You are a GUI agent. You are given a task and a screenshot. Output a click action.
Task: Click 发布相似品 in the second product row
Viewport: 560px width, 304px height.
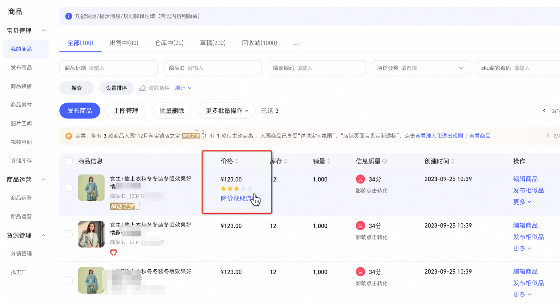click(x=528, y=237)
